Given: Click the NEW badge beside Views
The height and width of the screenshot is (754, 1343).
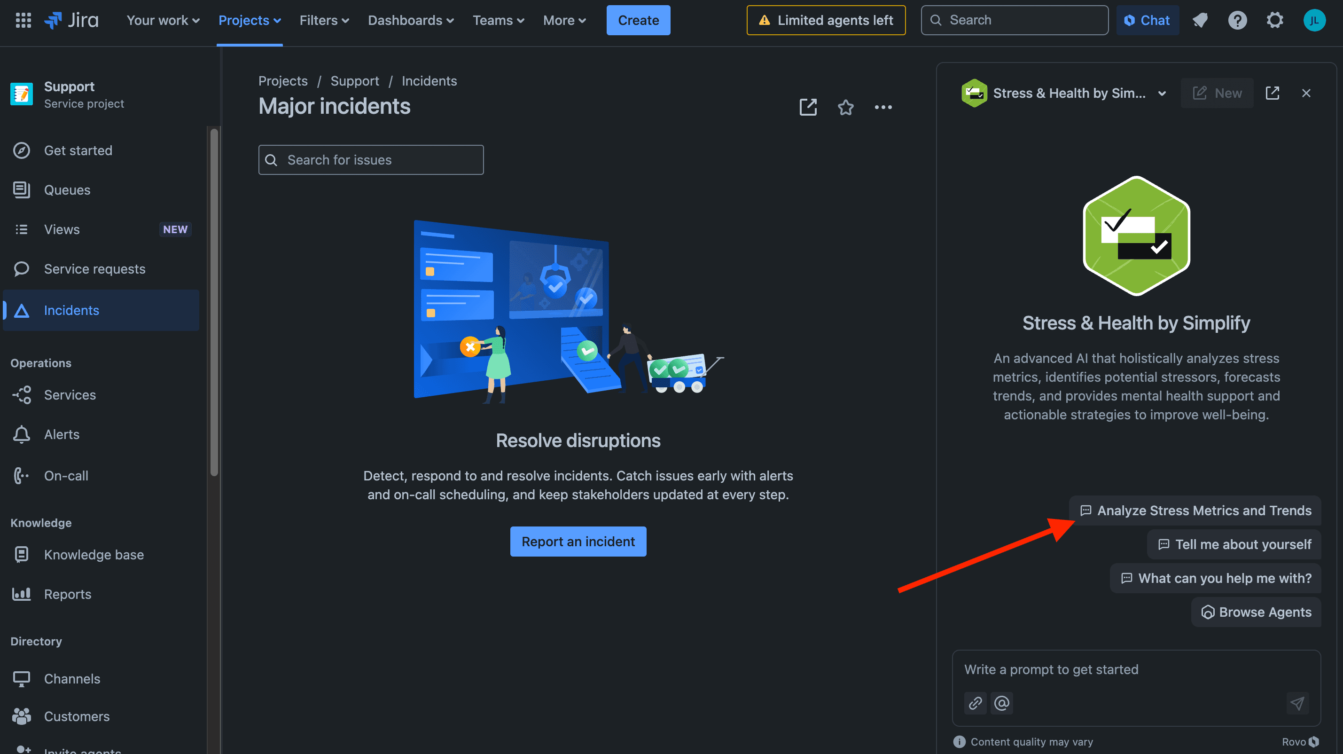Looking at the screenshot, I should 175,229.
